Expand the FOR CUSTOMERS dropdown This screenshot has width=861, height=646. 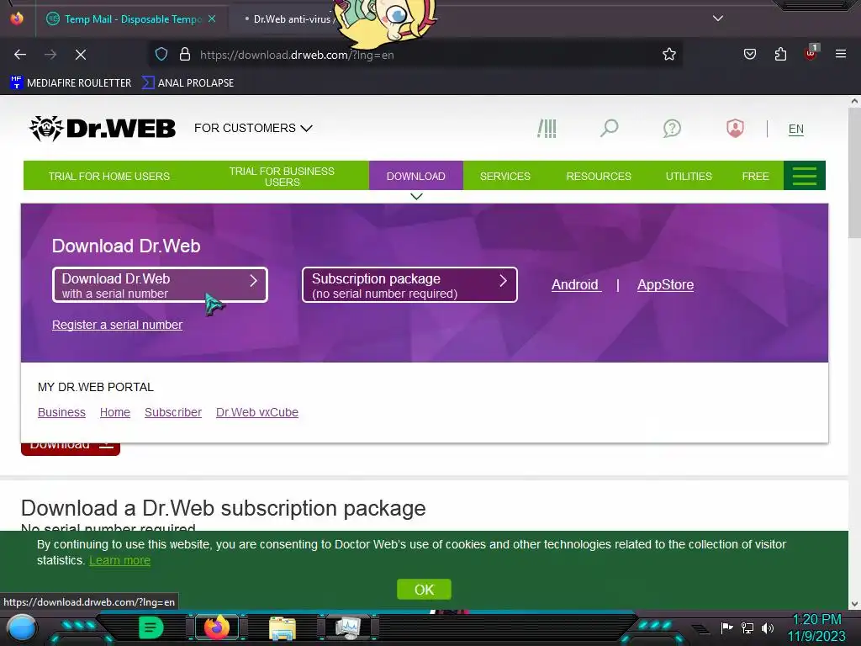(253, 128)
